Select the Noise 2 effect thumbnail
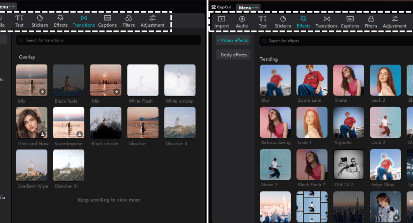 coord(275,164)
